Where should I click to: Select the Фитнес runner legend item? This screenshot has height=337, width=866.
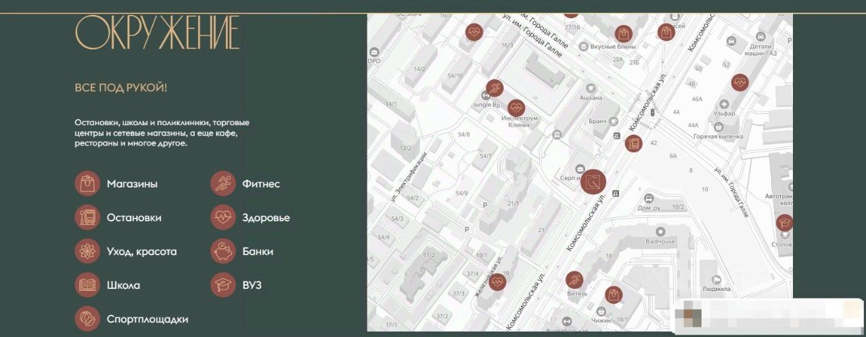(245, 183)
